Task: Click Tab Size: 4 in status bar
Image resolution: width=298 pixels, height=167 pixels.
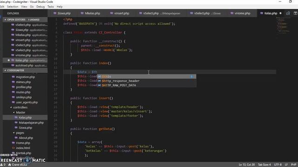Action: coord(264,165)
